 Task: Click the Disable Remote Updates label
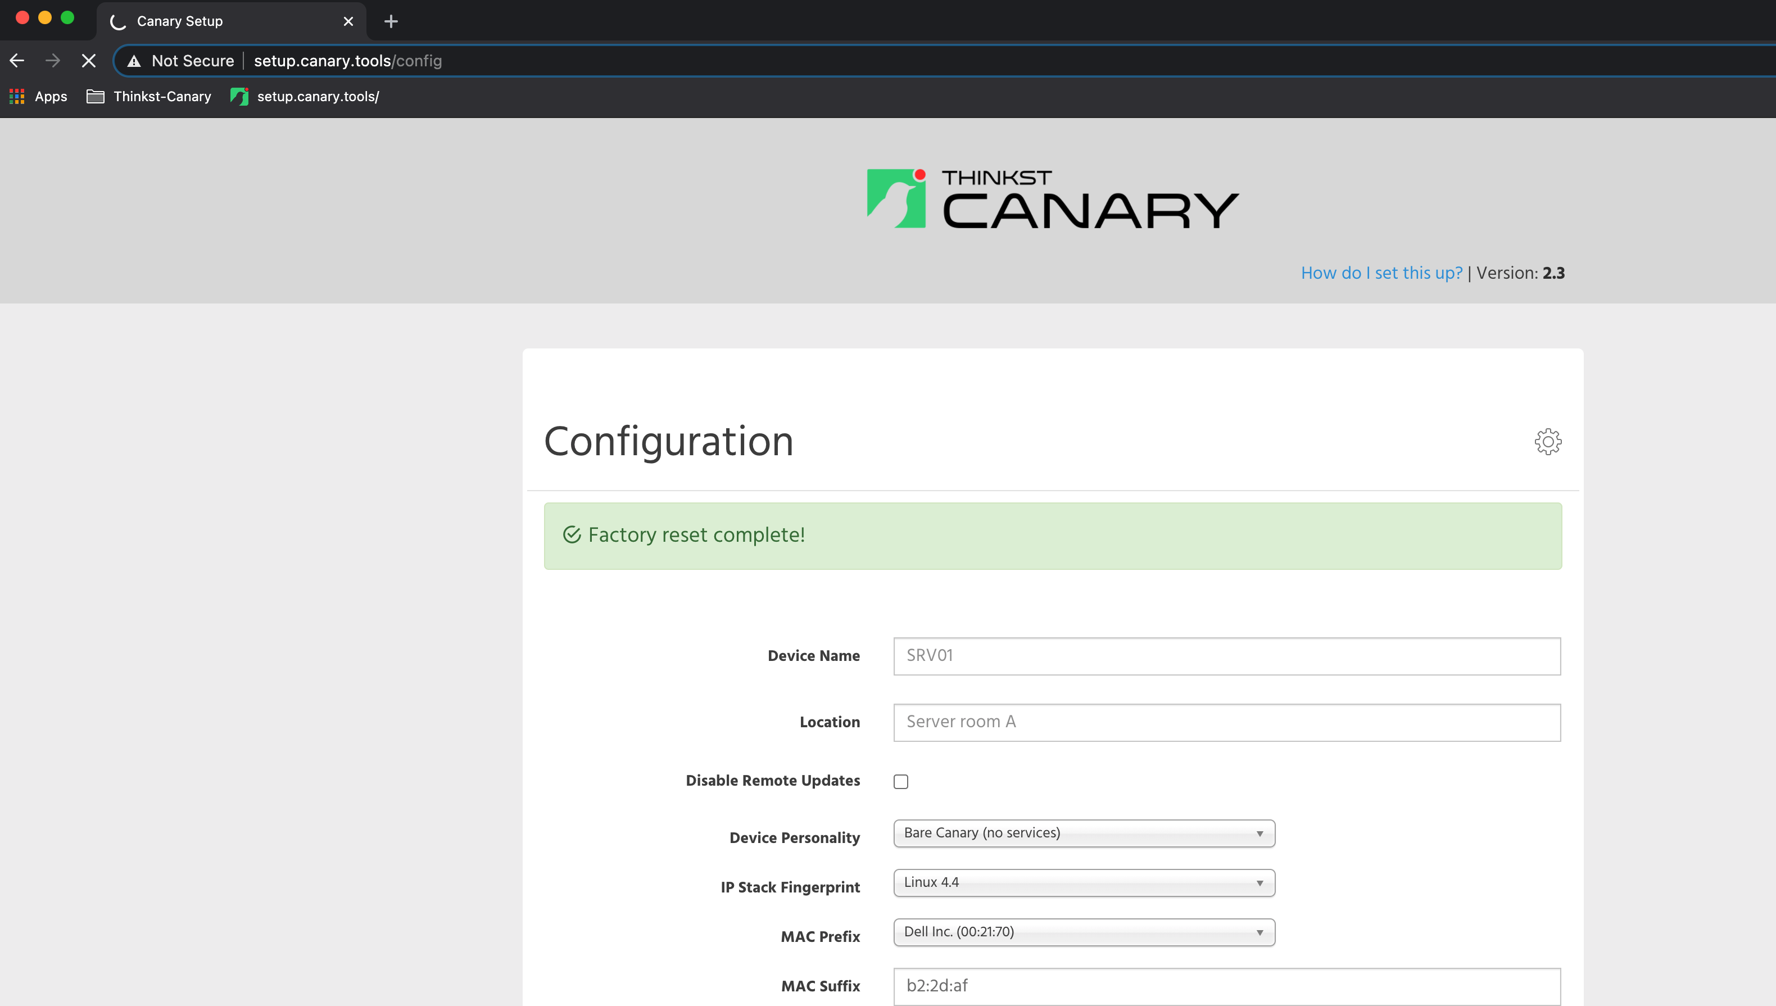pos(773,781)
